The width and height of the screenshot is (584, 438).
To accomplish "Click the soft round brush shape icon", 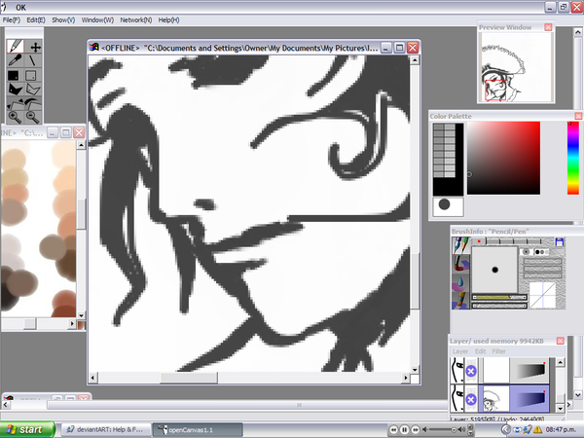I will coord(526,252).
